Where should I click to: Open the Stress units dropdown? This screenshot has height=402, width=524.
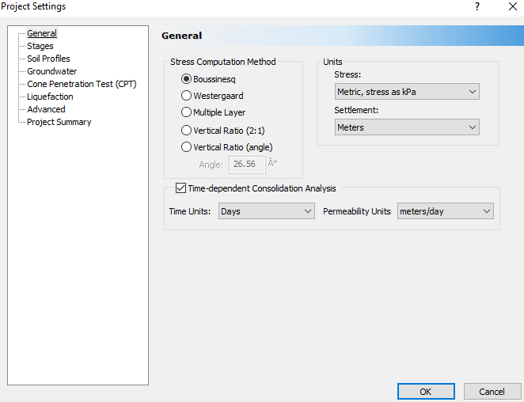coord(407,92)
